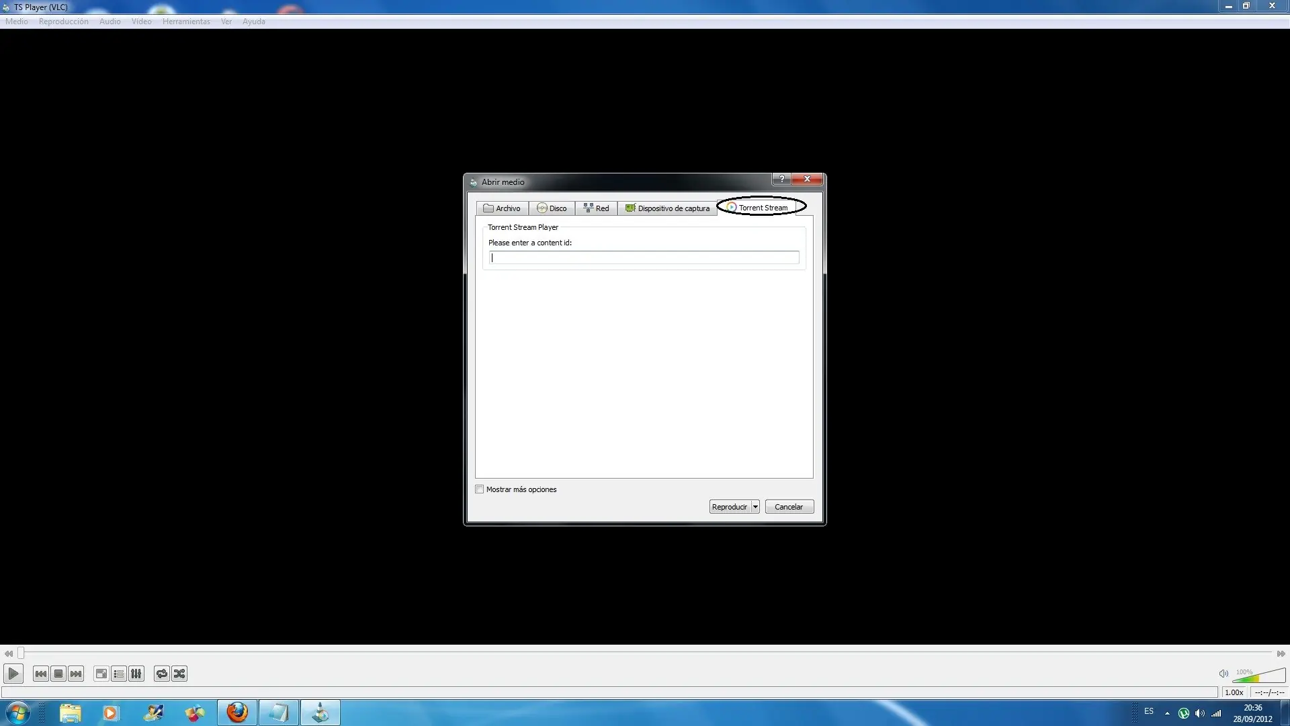Close the Abrir medio dialog
1290x726 pixels.
pos(807,179)
